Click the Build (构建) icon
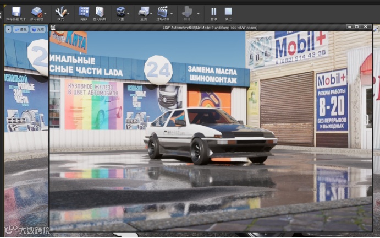 [187, 12]
